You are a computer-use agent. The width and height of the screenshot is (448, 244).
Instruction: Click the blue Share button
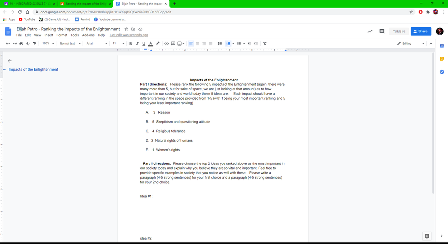click(x=421, y=31)
